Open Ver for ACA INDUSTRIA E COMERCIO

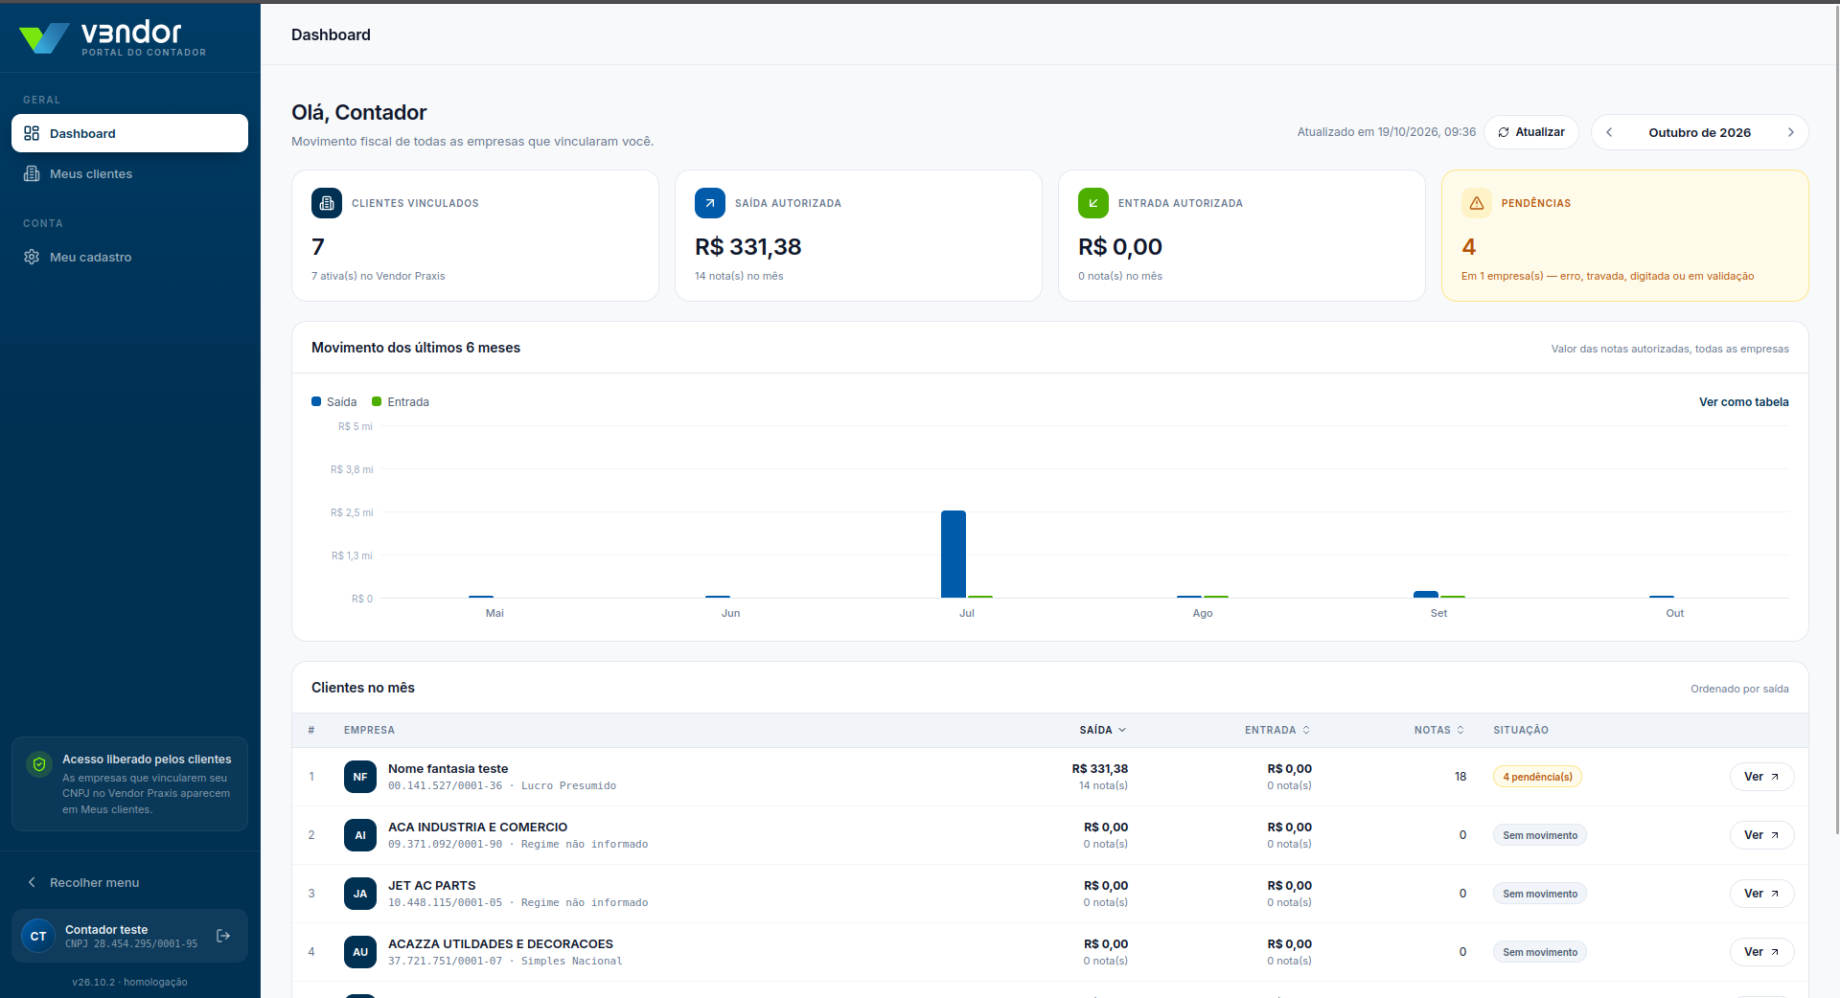coord(1761,835)
